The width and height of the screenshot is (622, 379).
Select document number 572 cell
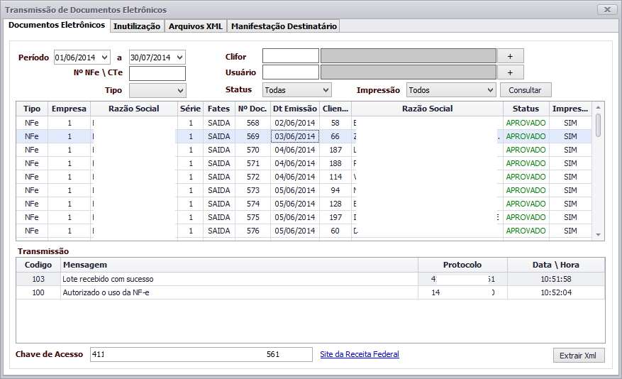click(252, 177)
